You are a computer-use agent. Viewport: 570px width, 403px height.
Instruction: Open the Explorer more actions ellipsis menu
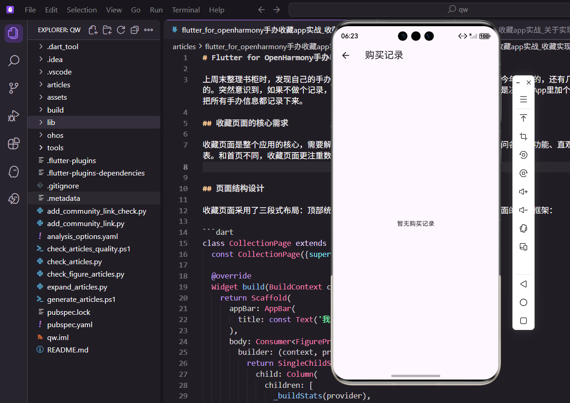(x=148, y=30)
